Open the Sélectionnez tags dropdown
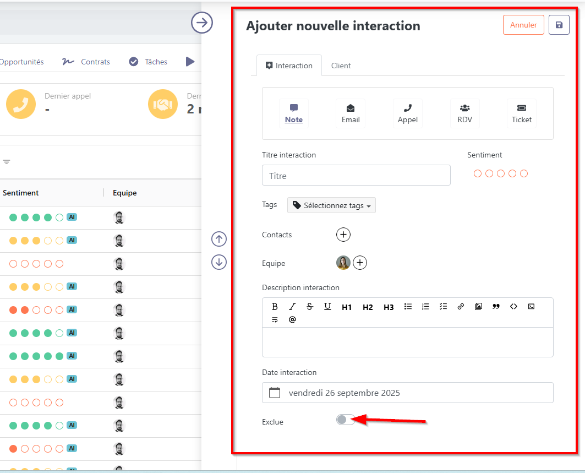The height and width of the screenshot is (473, 585). (331, 205)
